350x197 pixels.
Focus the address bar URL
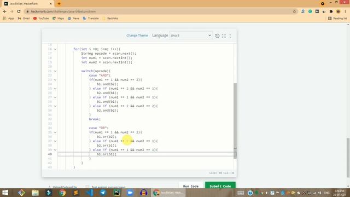click(63, 11)
